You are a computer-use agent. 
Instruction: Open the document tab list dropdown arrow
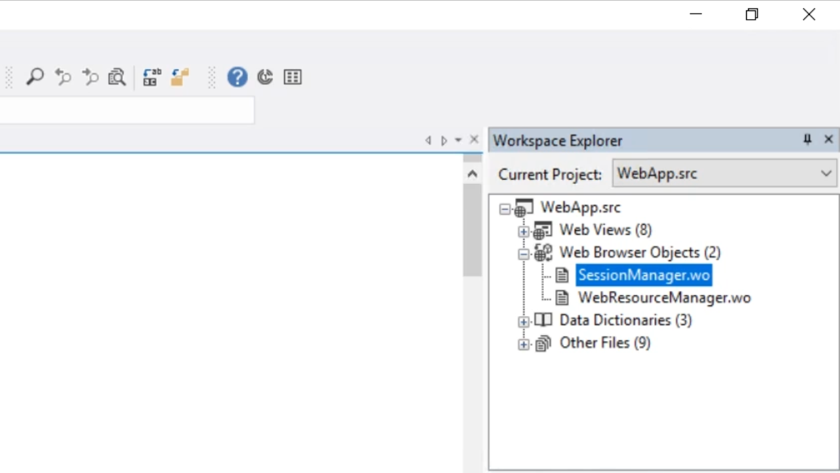(x=458, y=140)
